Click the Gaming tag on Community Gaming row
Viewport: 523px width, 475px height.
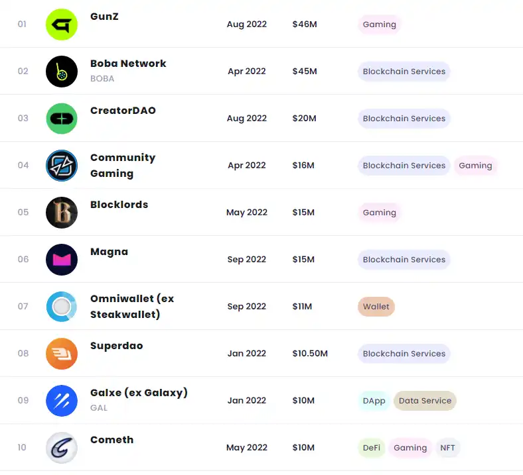click(475, 166)
